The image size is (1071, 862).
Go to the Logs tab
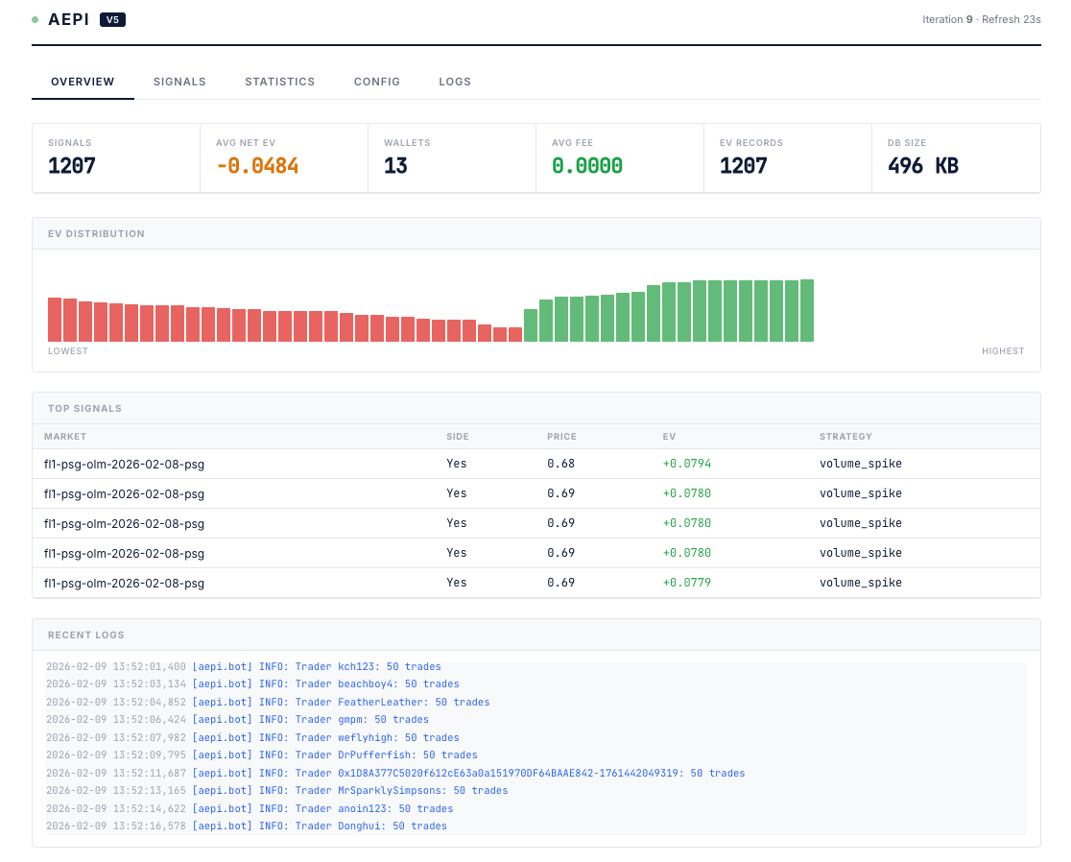pyautogui.click(x=455, y=82)
